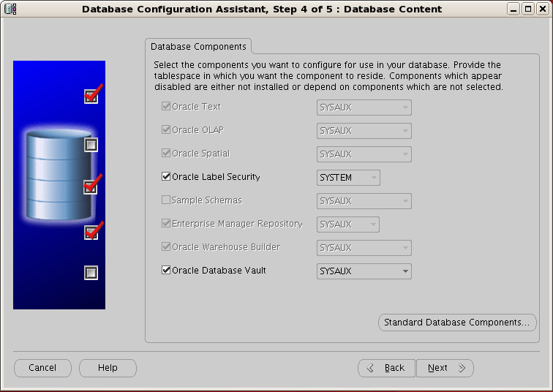Image resolution: width=553 pixels, height=392 pixels.
Task: Click the database cylinder illustration
Action: pyautogui.click(x=59, y=176)
